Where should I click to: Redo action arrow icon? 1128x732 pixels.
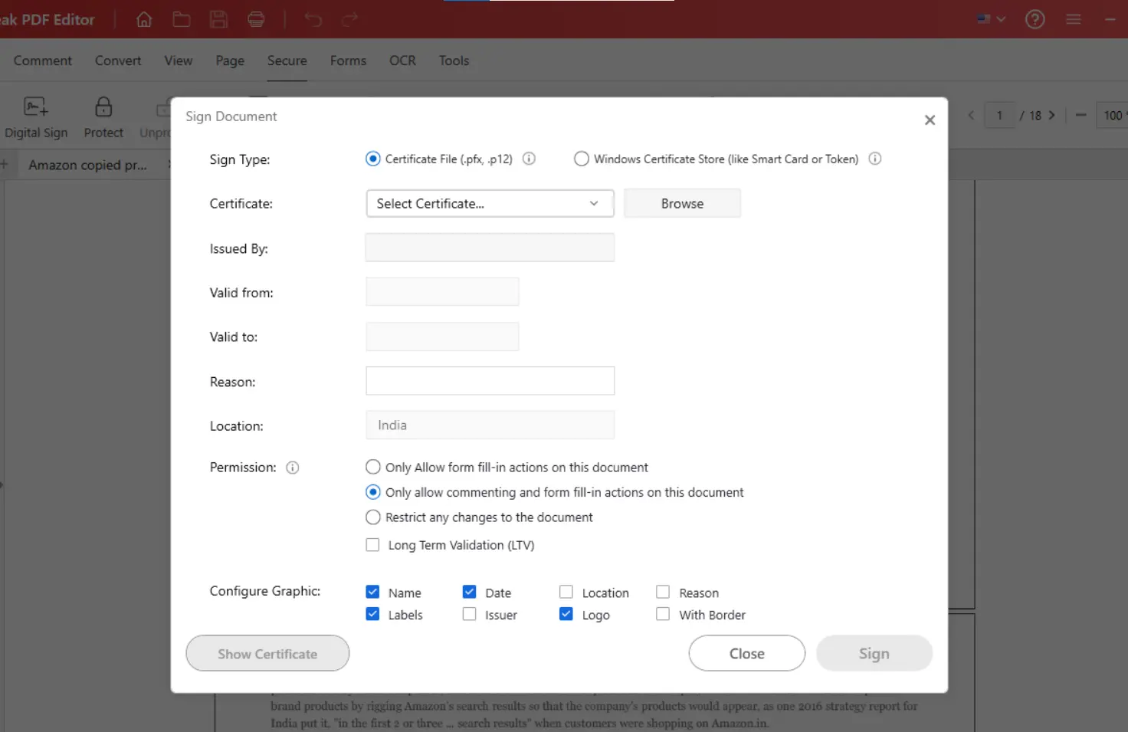[349, 19]
